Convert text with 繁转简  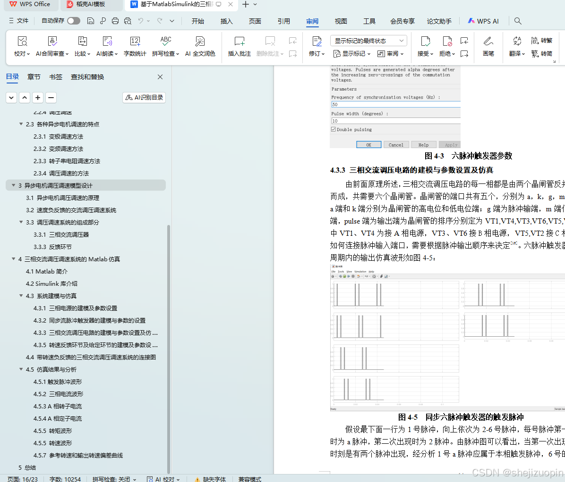point(541,54)
